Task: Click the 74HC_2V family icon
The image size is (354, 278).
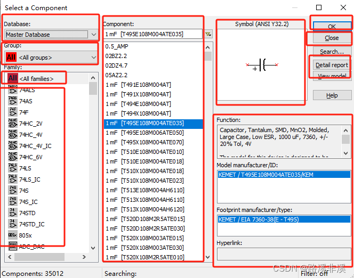Action: tap(13, 124)
